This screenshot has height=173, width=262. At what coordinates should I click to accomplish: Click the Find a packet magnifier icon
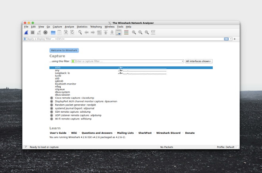point(80,33)
